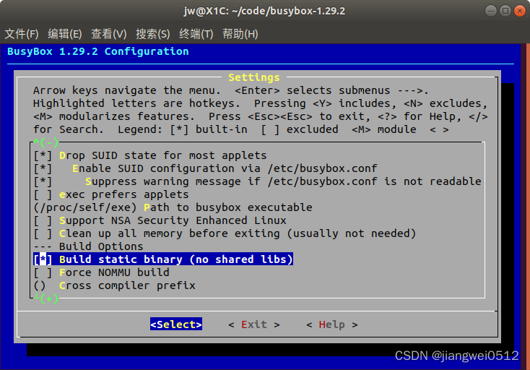Screen dimensions: 530x370
Task: Open the 查看(V) menu
Action: coord(108,34)
